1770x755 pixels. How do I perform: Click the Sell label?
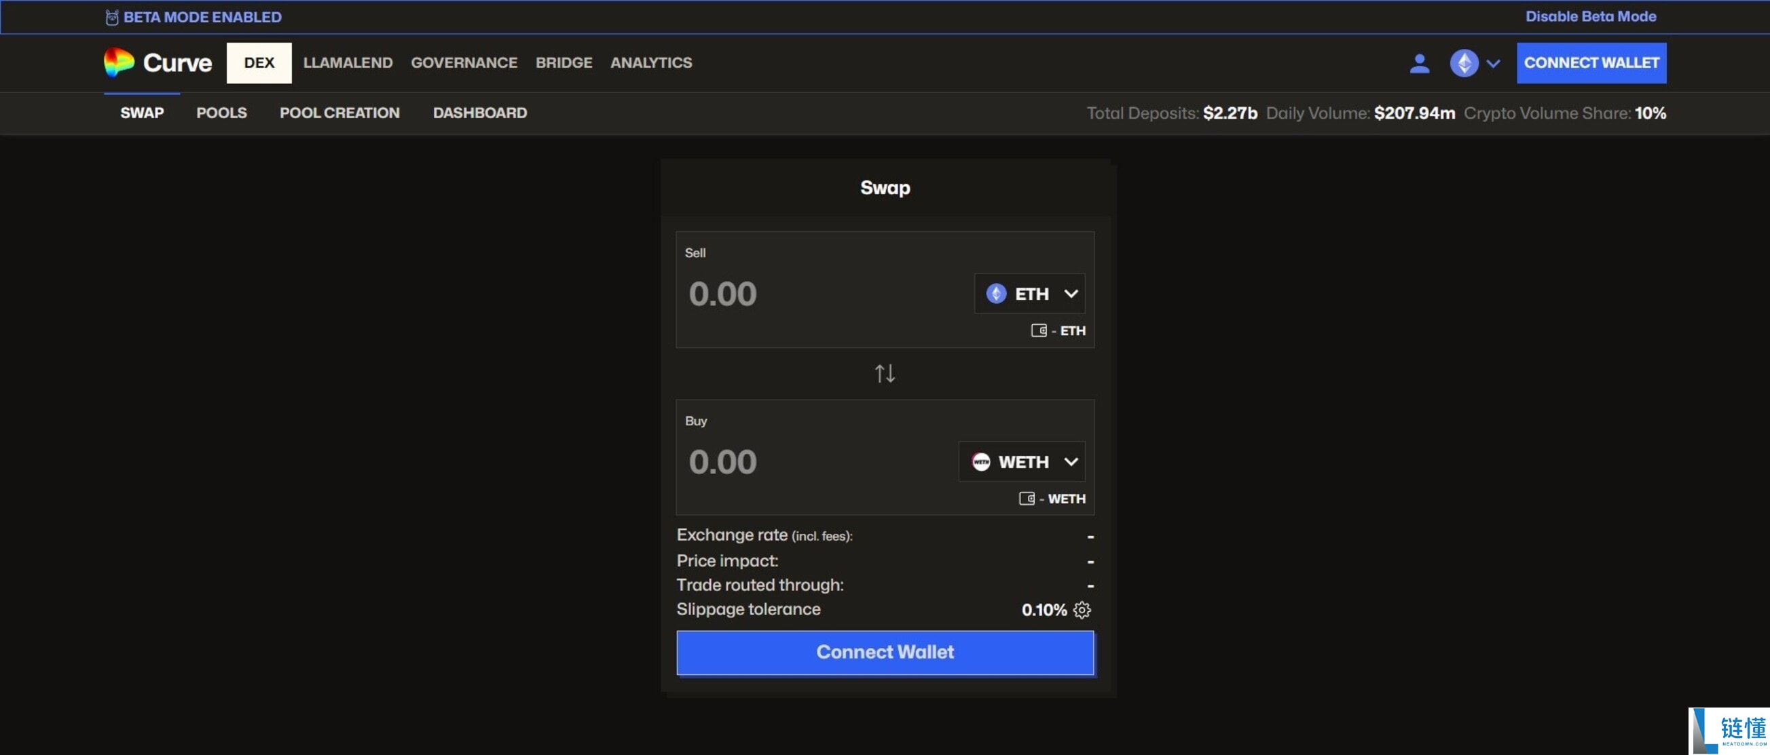pos(695,252)
